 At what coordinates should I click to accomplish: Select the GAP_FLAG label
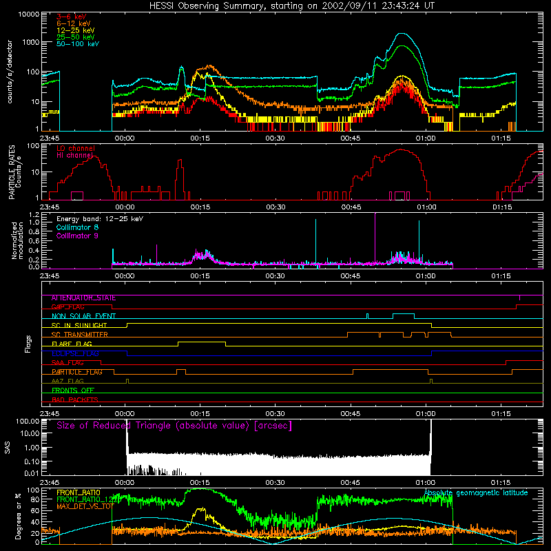(67, 307)
